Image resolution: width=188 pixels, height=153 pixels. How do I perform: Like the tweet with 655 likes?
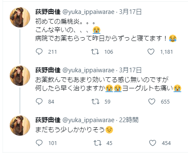[152, 101]
